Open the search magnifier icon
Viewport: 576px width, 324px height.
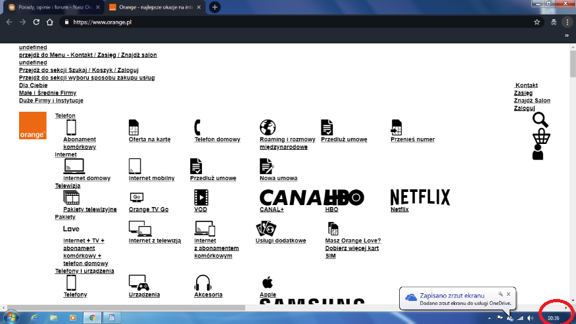click(540, 120)
